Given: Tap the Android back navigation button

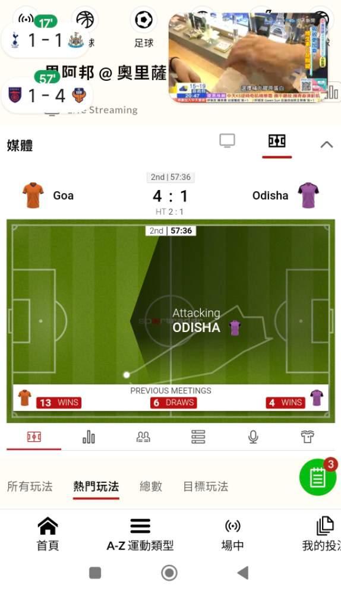Looking at the screenshot, I should point(243,573).
